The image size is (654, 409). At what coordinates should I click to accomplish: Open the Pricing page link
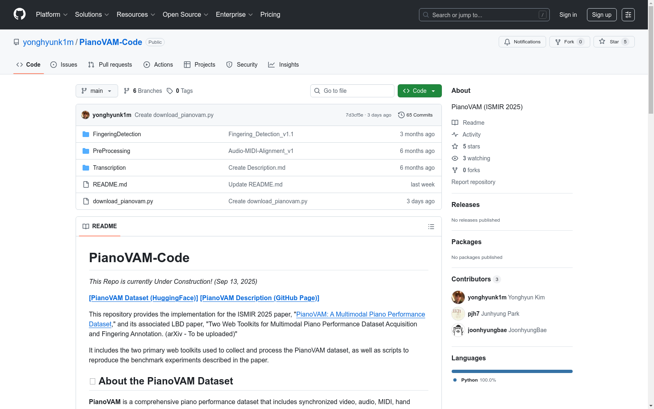click(270, 15)
